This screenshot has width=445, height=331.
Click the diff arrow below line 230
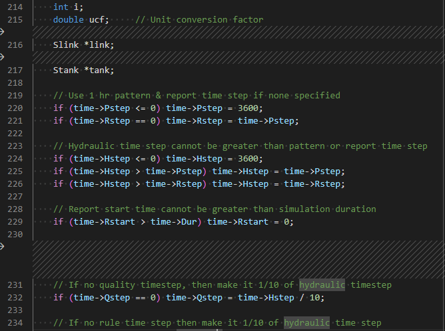(x=2, y=247)
